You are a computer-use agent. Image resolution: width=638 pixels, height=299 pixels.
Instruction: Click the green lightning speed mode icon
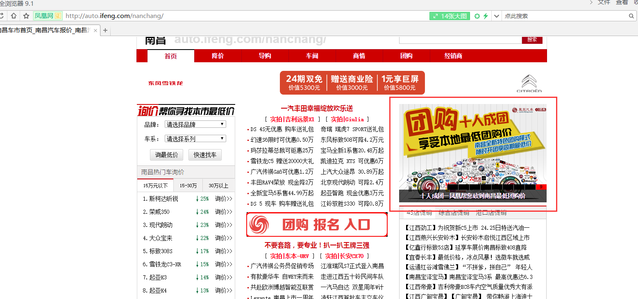click(486, 16)
